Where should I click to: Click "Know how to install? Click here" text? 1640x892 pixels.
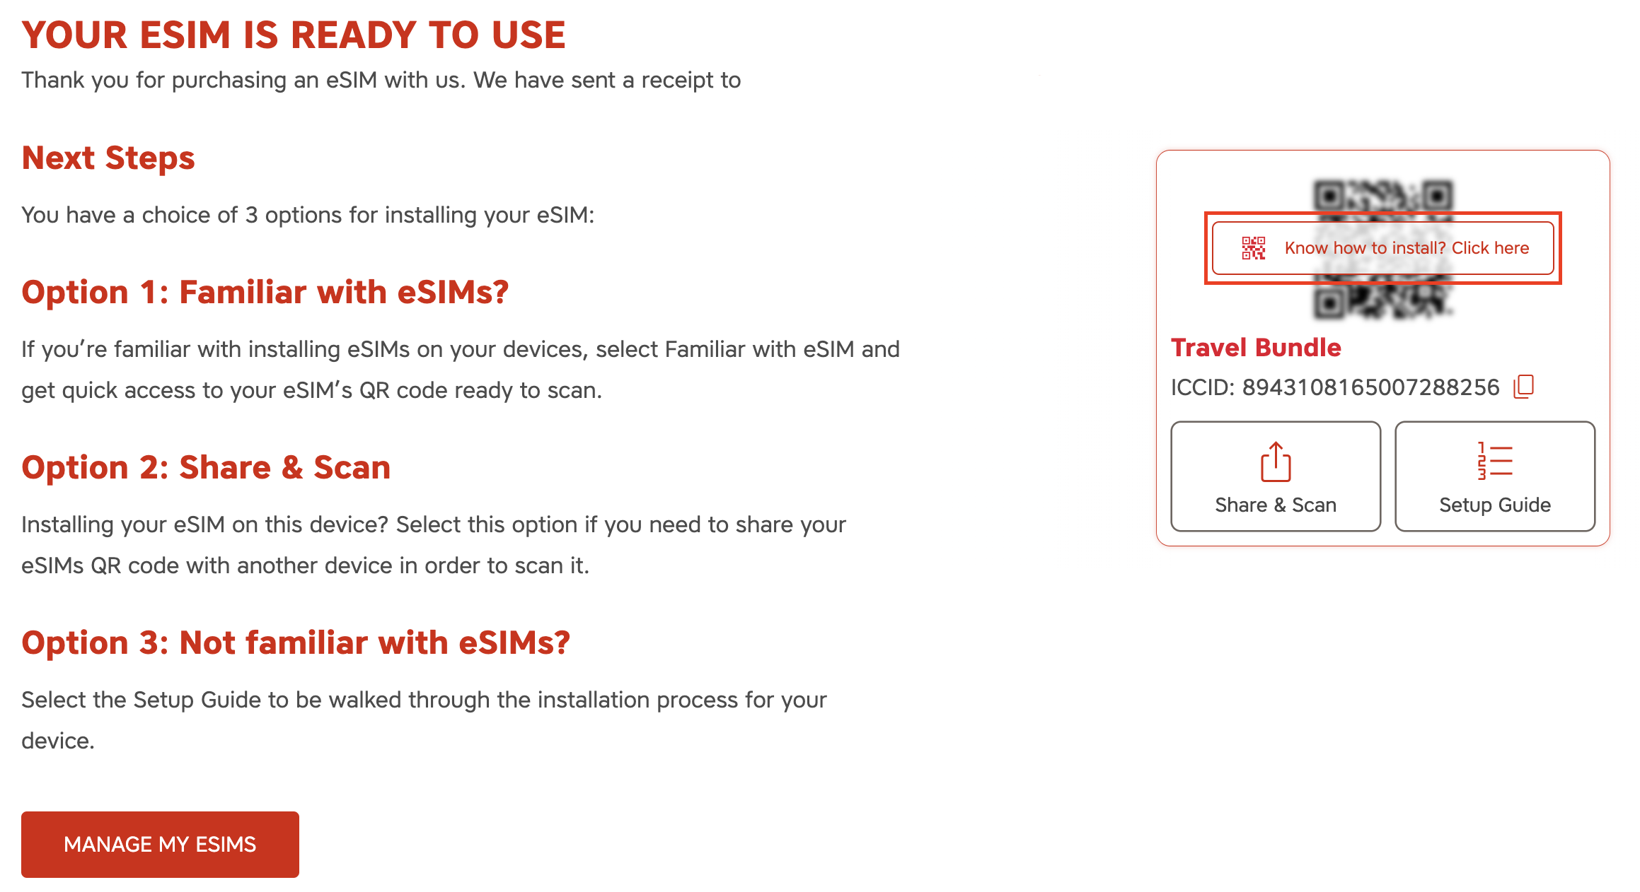click(x=1407, y=248)
